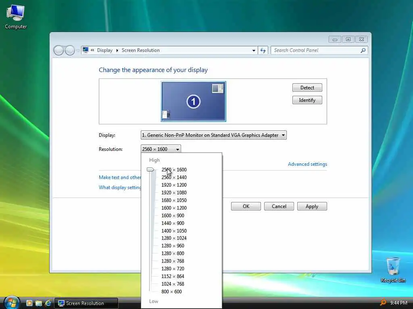Screen dimensions: 413x309
Task: Click Screen Resolution in the breadcrumb path
Action: [x=141, y=50]
